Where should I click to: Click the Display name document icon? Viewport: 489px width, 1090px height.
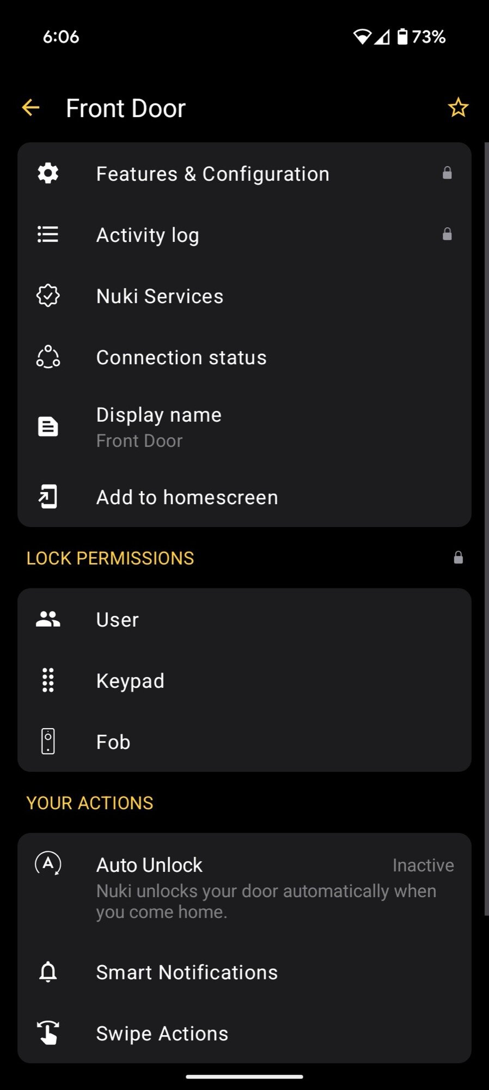click(48, 427)
